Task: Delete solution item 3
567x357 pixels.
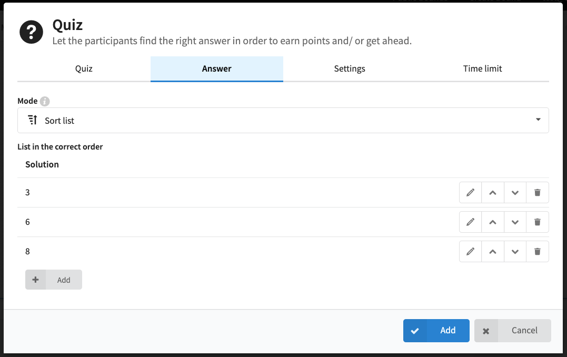Action: (538, 192)
